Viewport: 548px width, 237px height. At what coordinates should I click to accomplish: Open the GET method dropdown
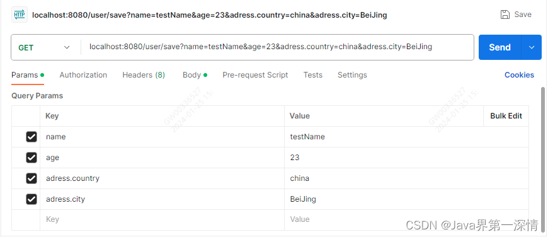point(44,47)
